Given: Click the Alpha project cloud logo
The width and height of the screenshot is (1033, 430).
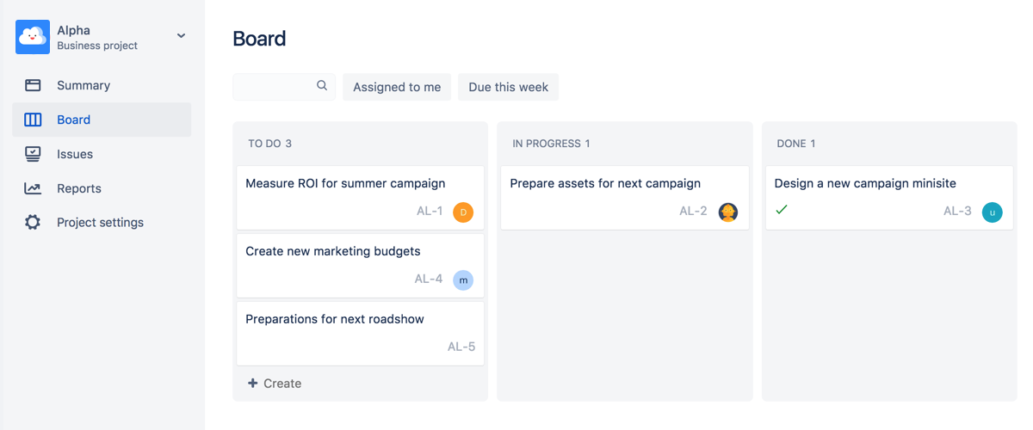Looking at the screenshot, I should (33, 37).
